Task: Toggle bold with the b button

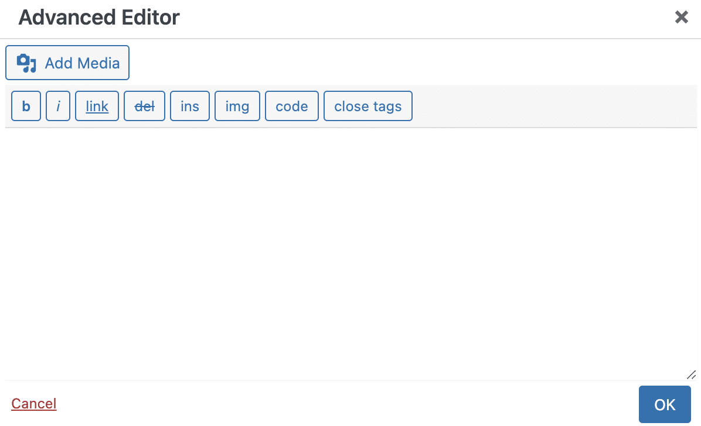Action: 26,106
